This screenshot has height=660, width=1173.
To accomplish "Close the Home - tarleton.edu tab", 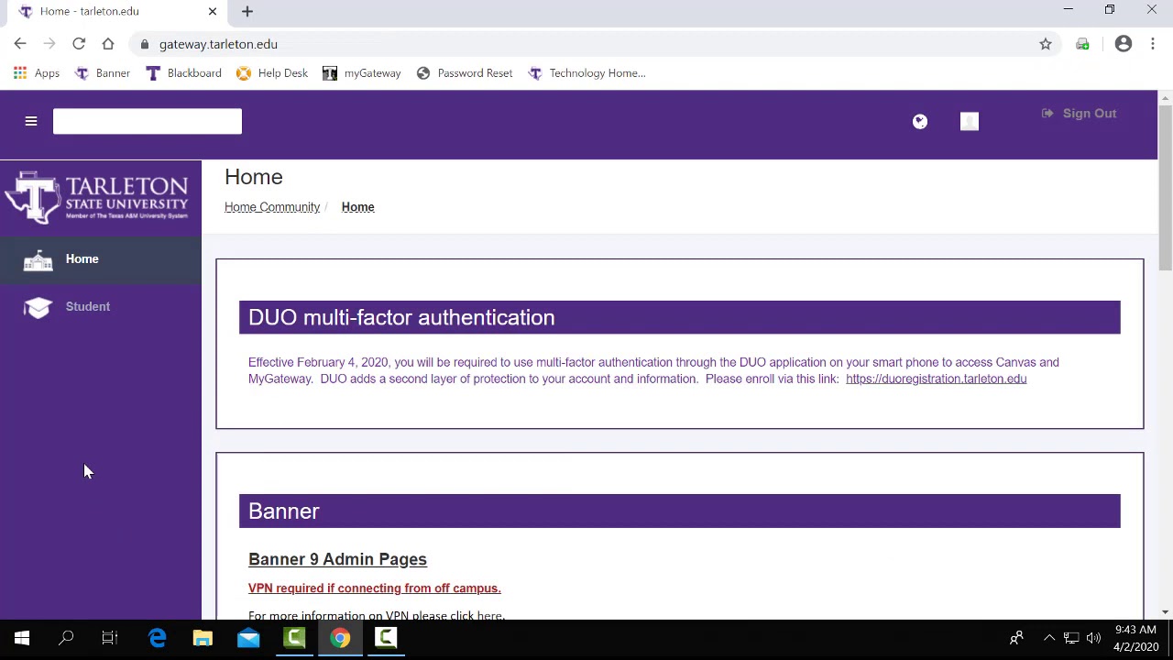I will pos(213,11).
